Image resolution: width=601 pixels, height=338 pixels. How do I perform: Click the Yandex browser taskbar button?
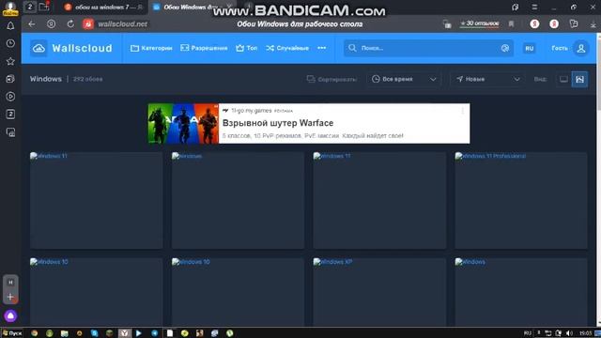(124, 333)
